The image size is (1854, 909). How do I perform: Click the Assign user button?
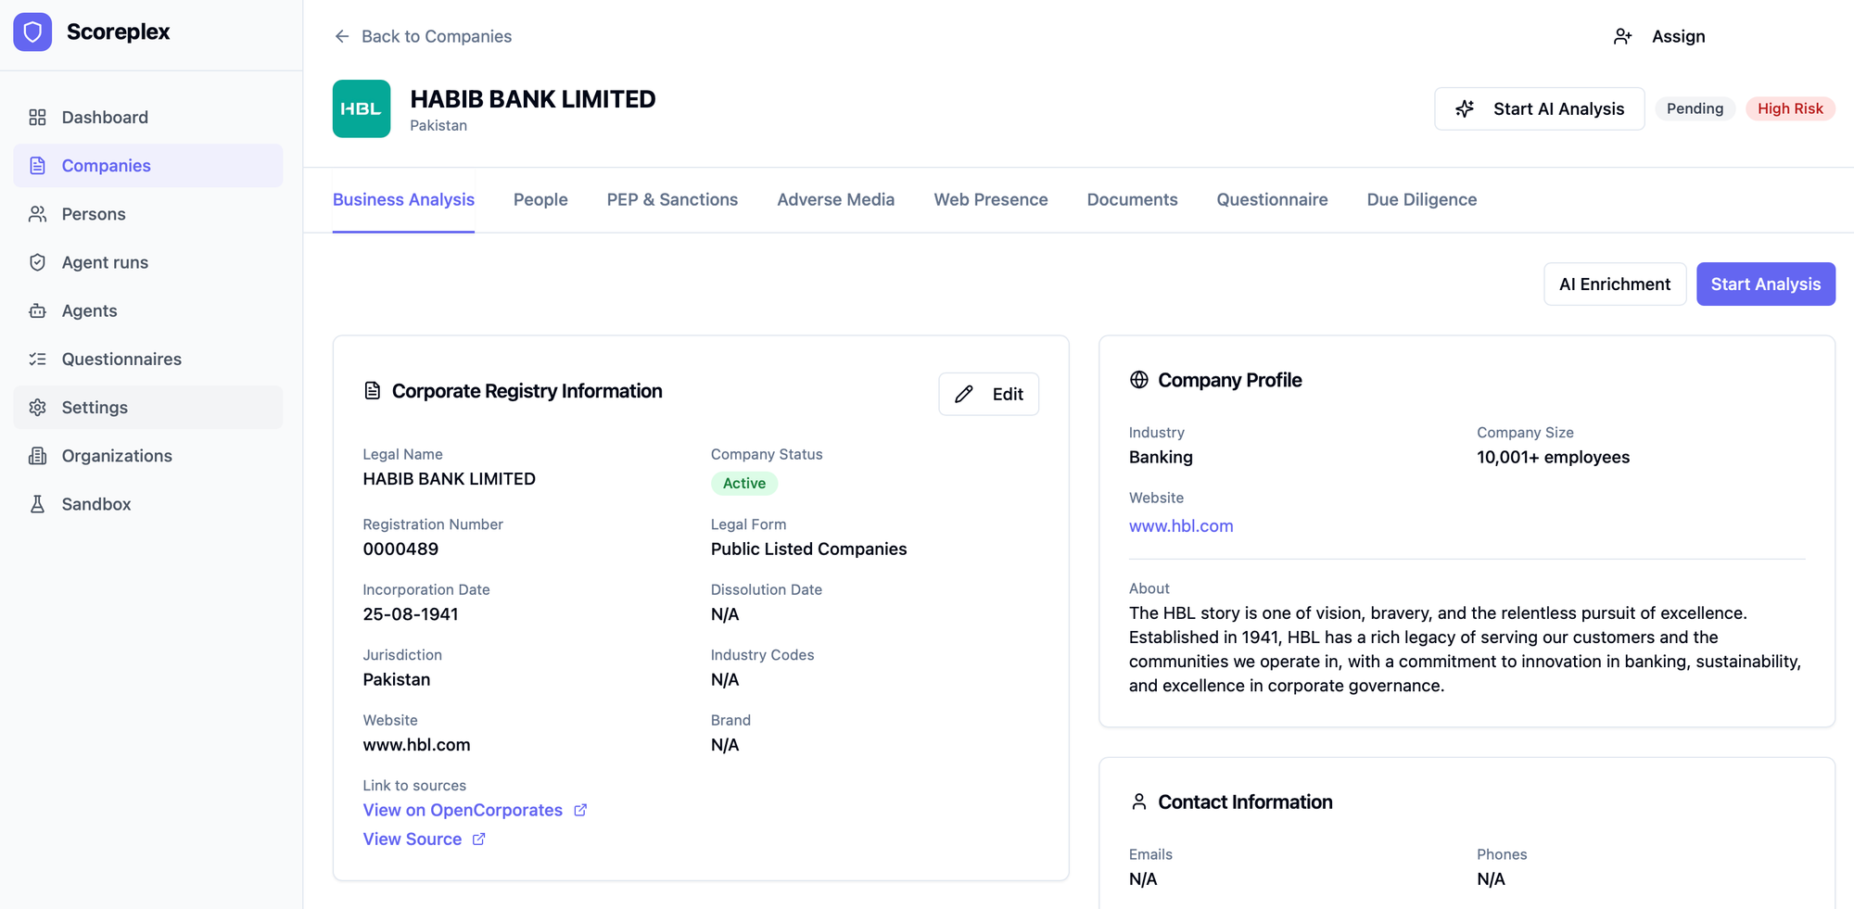[x=1659, y=36]
